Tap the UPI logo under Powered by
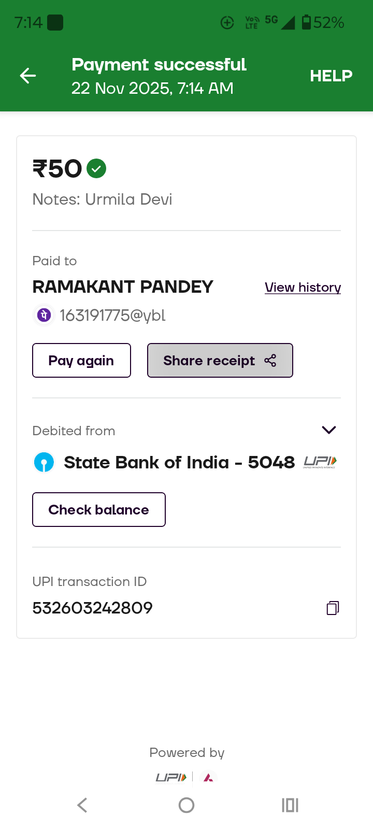Screen dimensions: 373x829 pos(171,778)
